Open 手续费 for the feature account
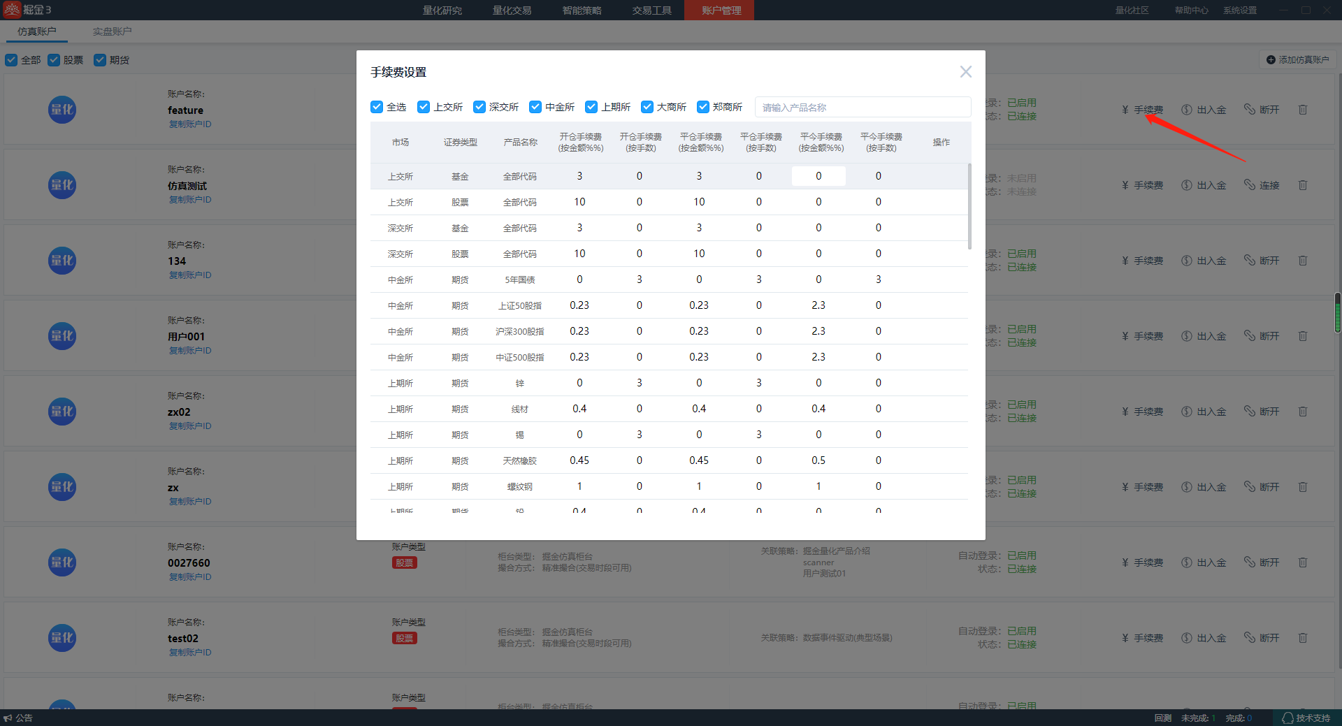 tap(1142, 110)
